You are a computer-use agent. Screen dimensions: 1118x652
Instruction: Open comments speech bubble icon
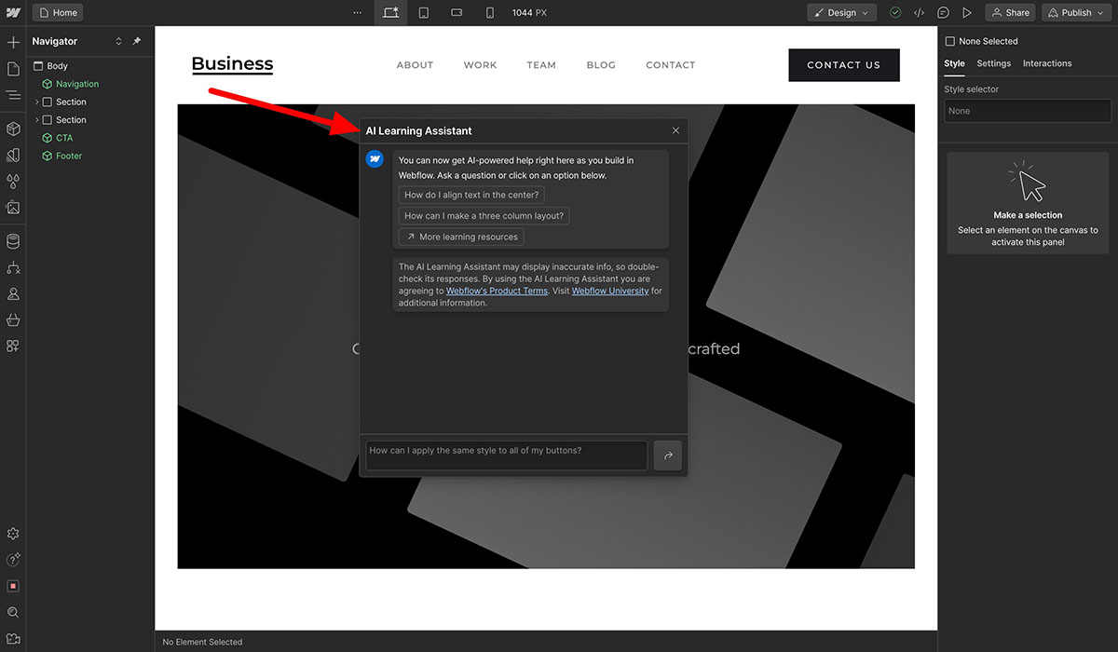point(943,13)
